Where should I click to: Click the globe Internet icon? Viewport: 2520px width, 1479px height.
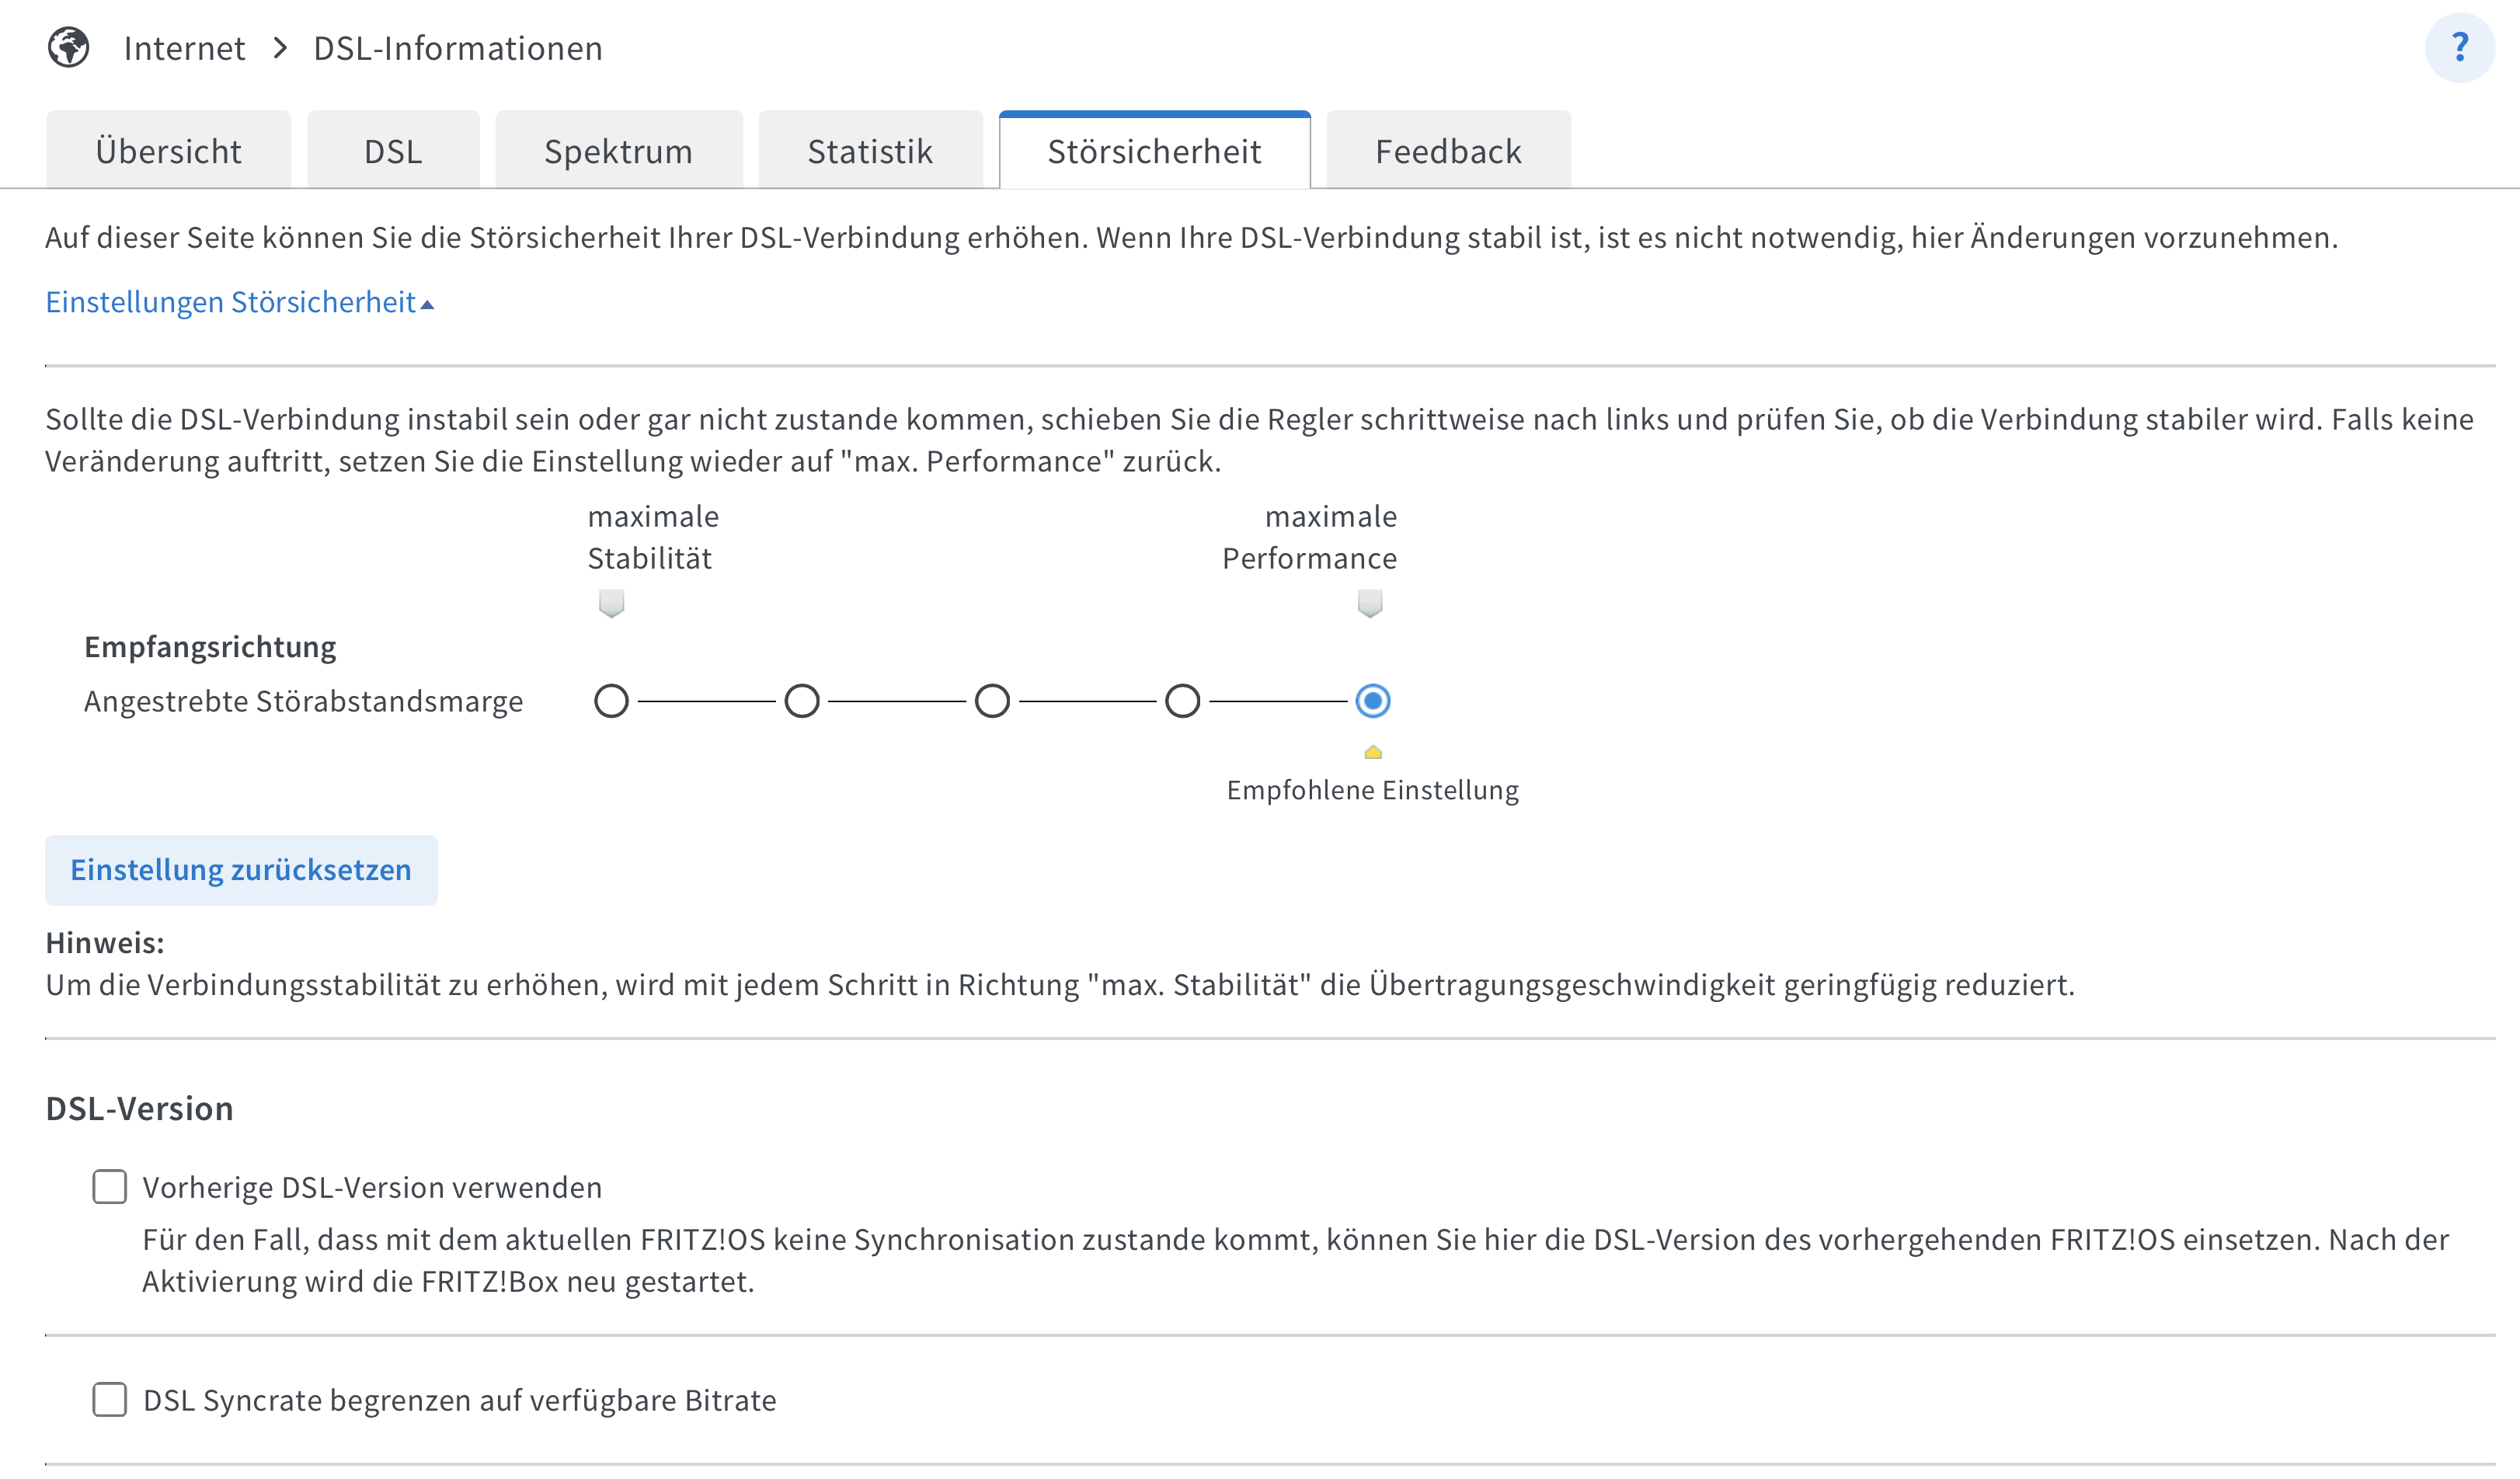pyautogui.click(x=68, y=47)
